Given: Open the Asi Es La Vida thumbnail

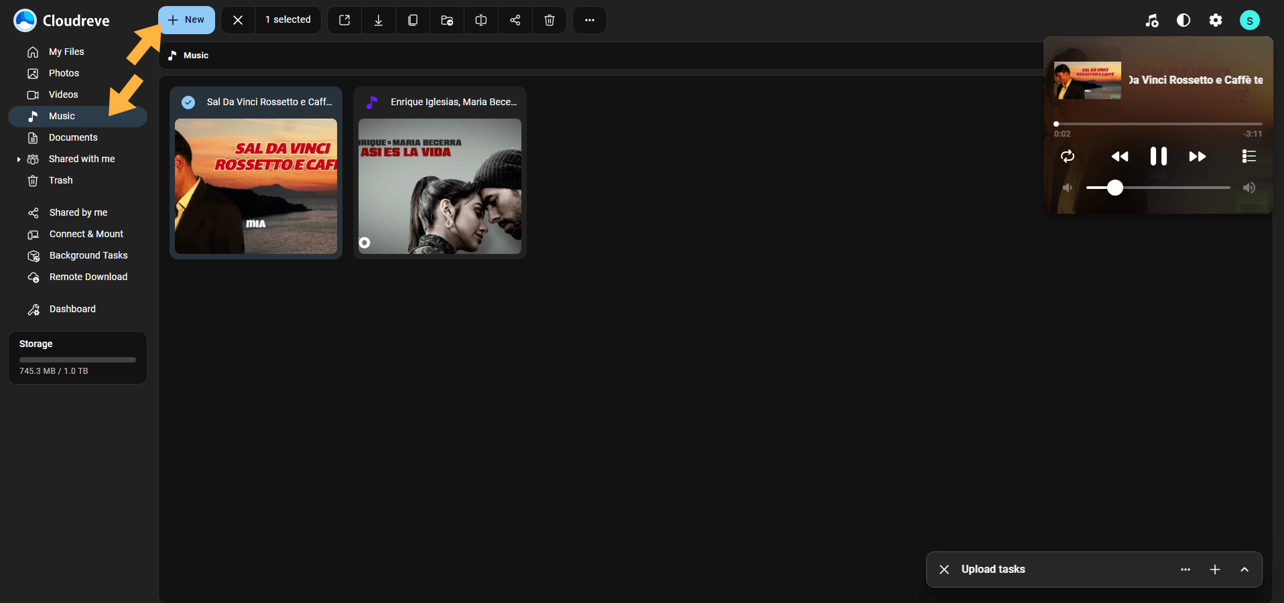Looking at the screenshot, I should point(440,186).
